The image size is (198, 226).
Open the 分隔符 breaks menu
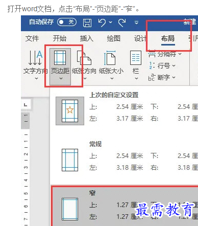(x=165, y=54)
